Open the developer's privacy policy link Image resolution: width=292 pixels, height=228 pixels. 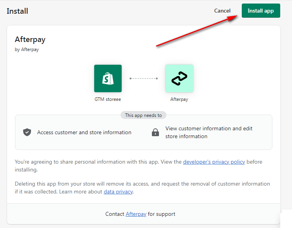[x=214, y=162]
